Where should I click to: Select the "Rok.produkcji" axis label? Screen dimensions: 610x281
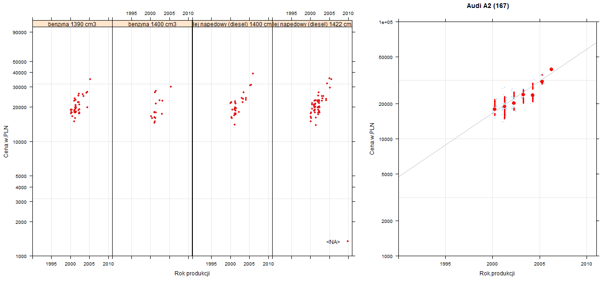click(497, 274)
